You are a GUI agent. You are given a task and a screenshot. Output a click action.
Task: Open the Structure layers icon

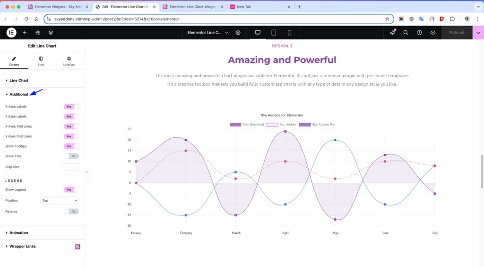[51, 33]
